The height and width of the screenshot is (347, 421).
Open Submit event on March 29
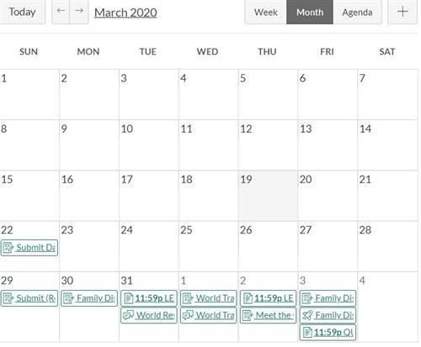29,298
